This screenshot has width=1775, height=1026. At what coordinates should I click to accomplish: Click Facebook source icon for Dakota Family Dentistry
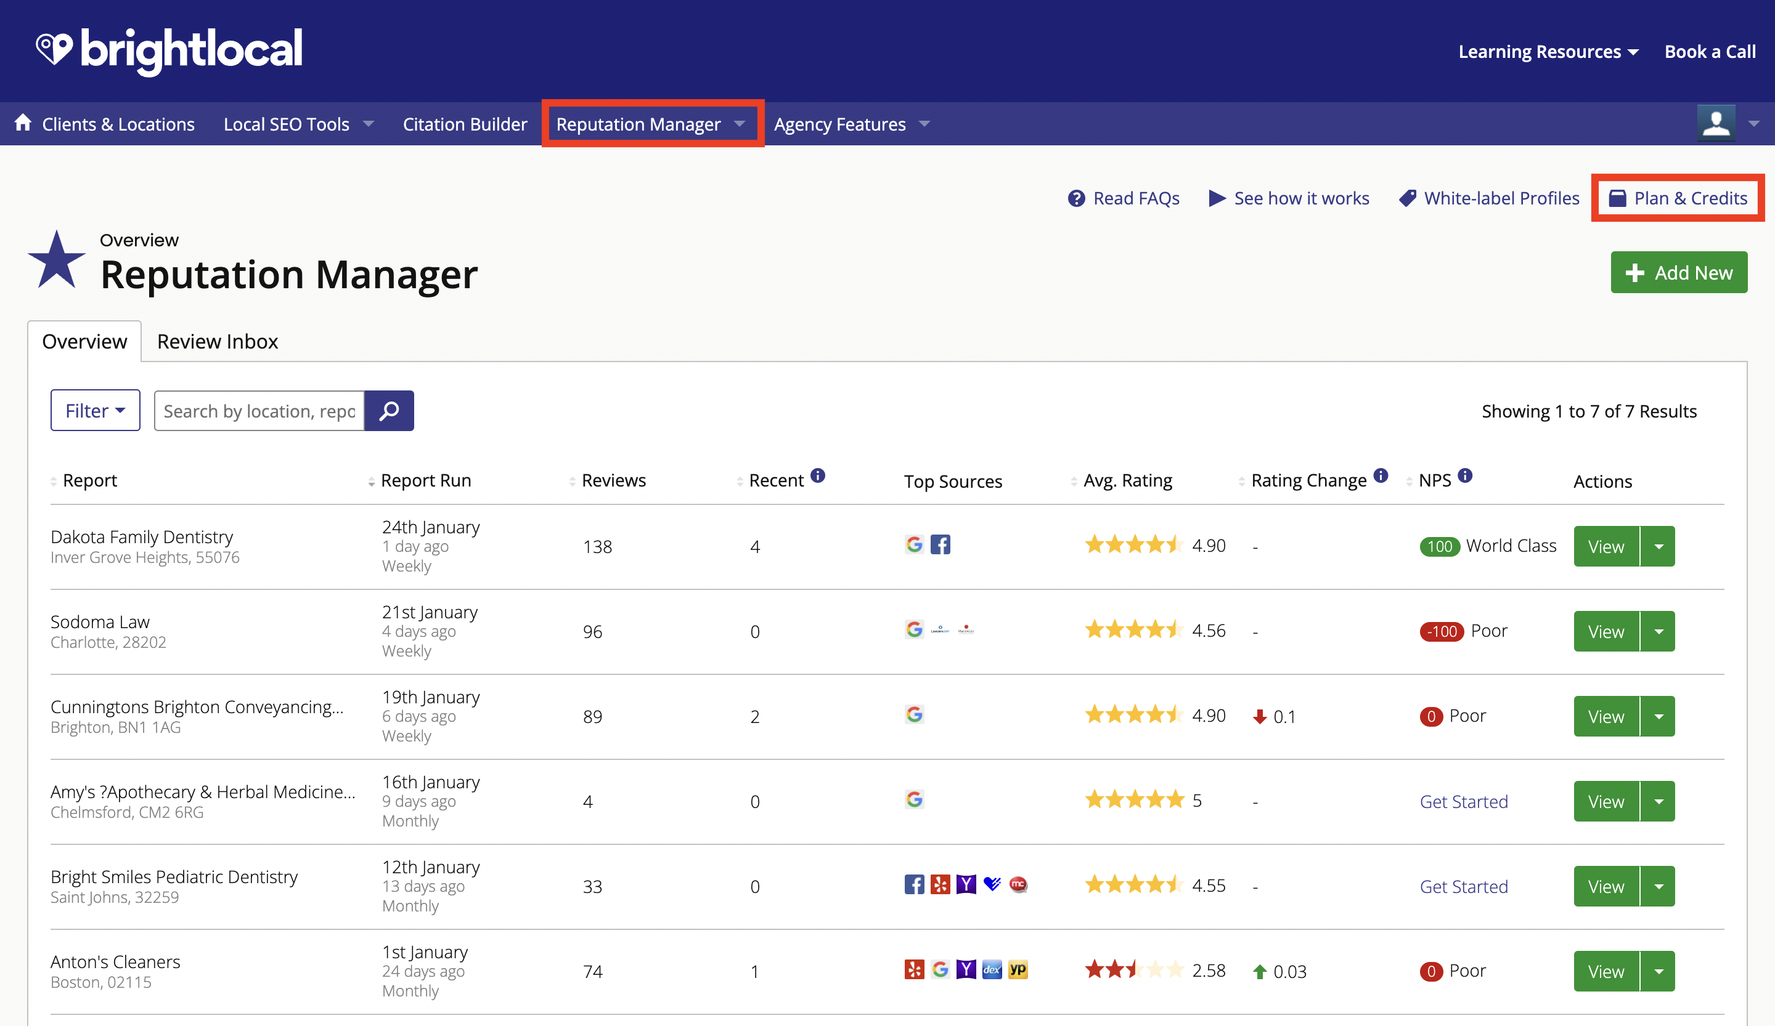click(941, 544)
